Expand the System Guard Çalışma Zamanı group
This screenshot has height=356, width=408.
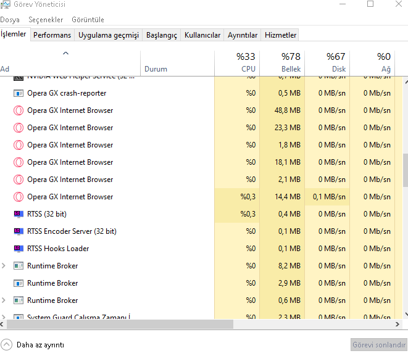tap(3, 317)
